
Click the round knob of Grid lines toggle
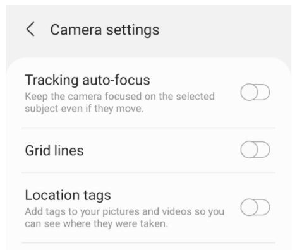click(249, 150)
